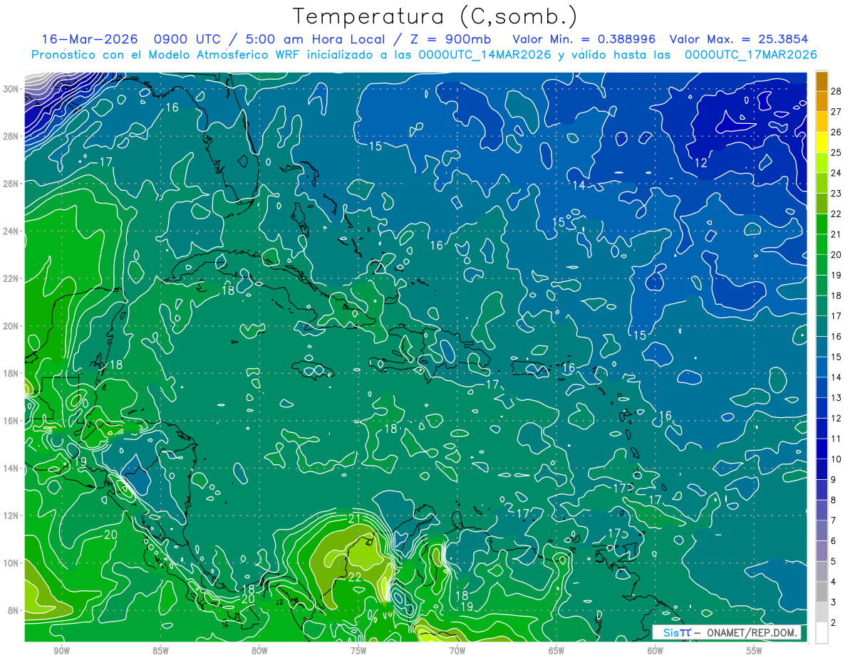
Task: Click the "90W" longitude axis label
Action: pos(61,651)
